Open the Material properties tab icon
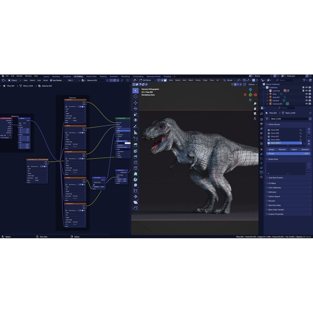This screenshot has width=313, height=313. (x=261, y=177)
